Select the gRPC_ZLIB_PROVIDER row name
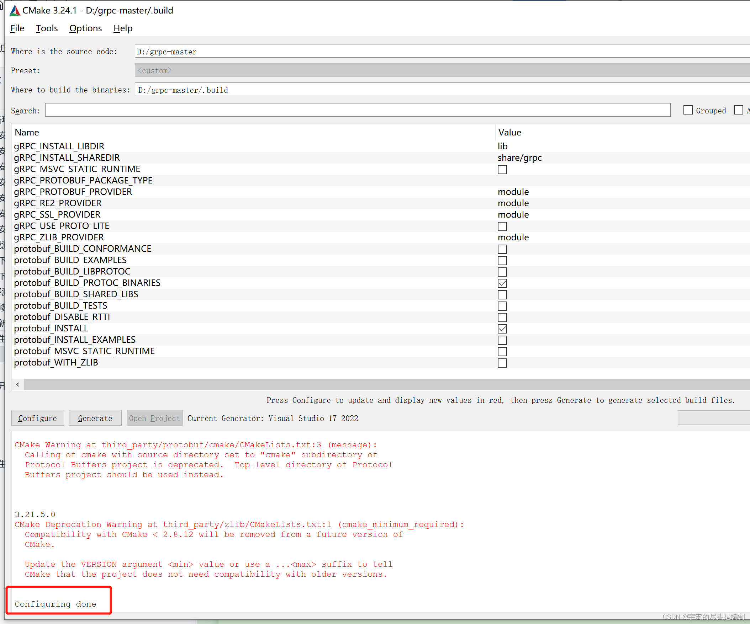The height and width of the screenshot is (624, 750). click(x=59, y=238)
